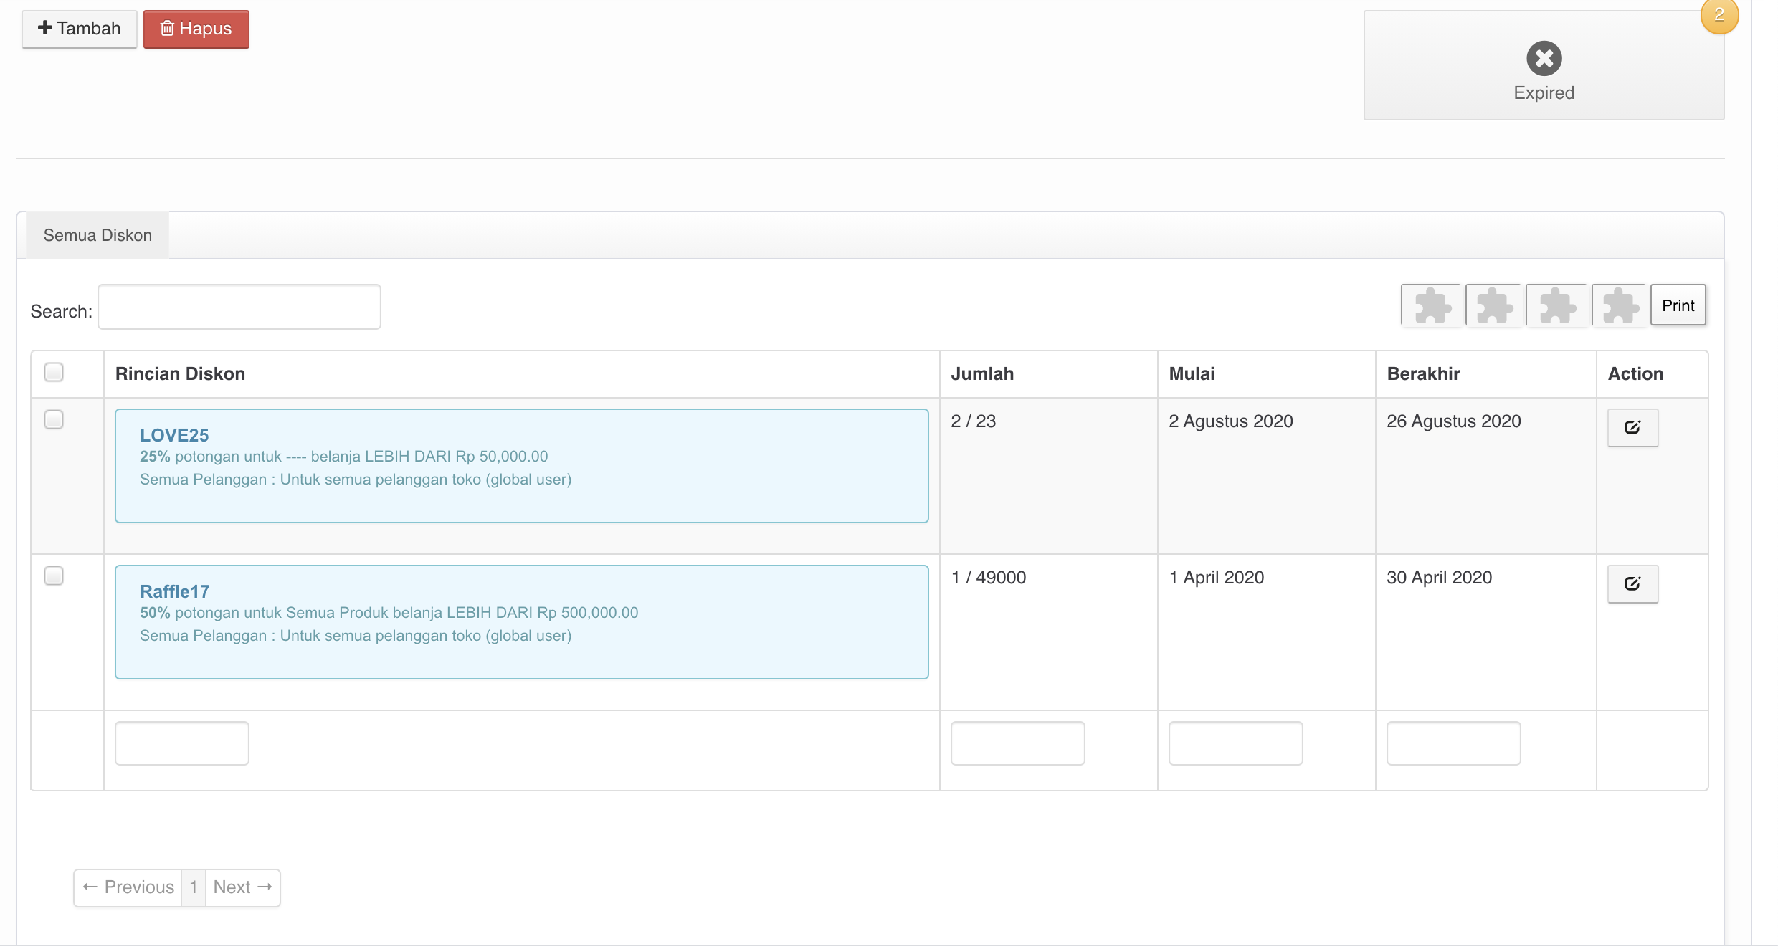Viewport: 1778px width, 949px height.
Task: Edit the Raffle17 discount row
Action: coord(1632,584)
